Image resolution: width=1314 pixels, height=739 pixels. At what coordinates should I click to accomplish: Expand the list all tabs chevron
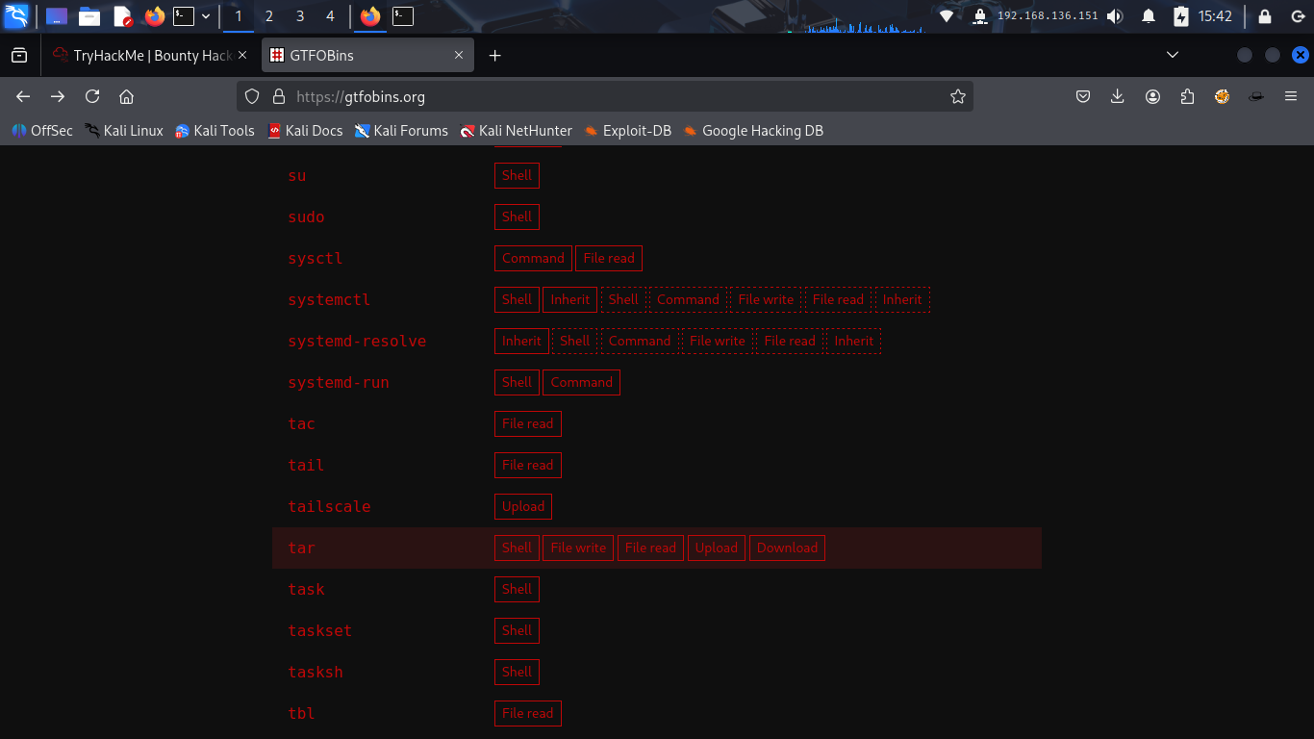pyautogui.click(x=1172, y=55)
